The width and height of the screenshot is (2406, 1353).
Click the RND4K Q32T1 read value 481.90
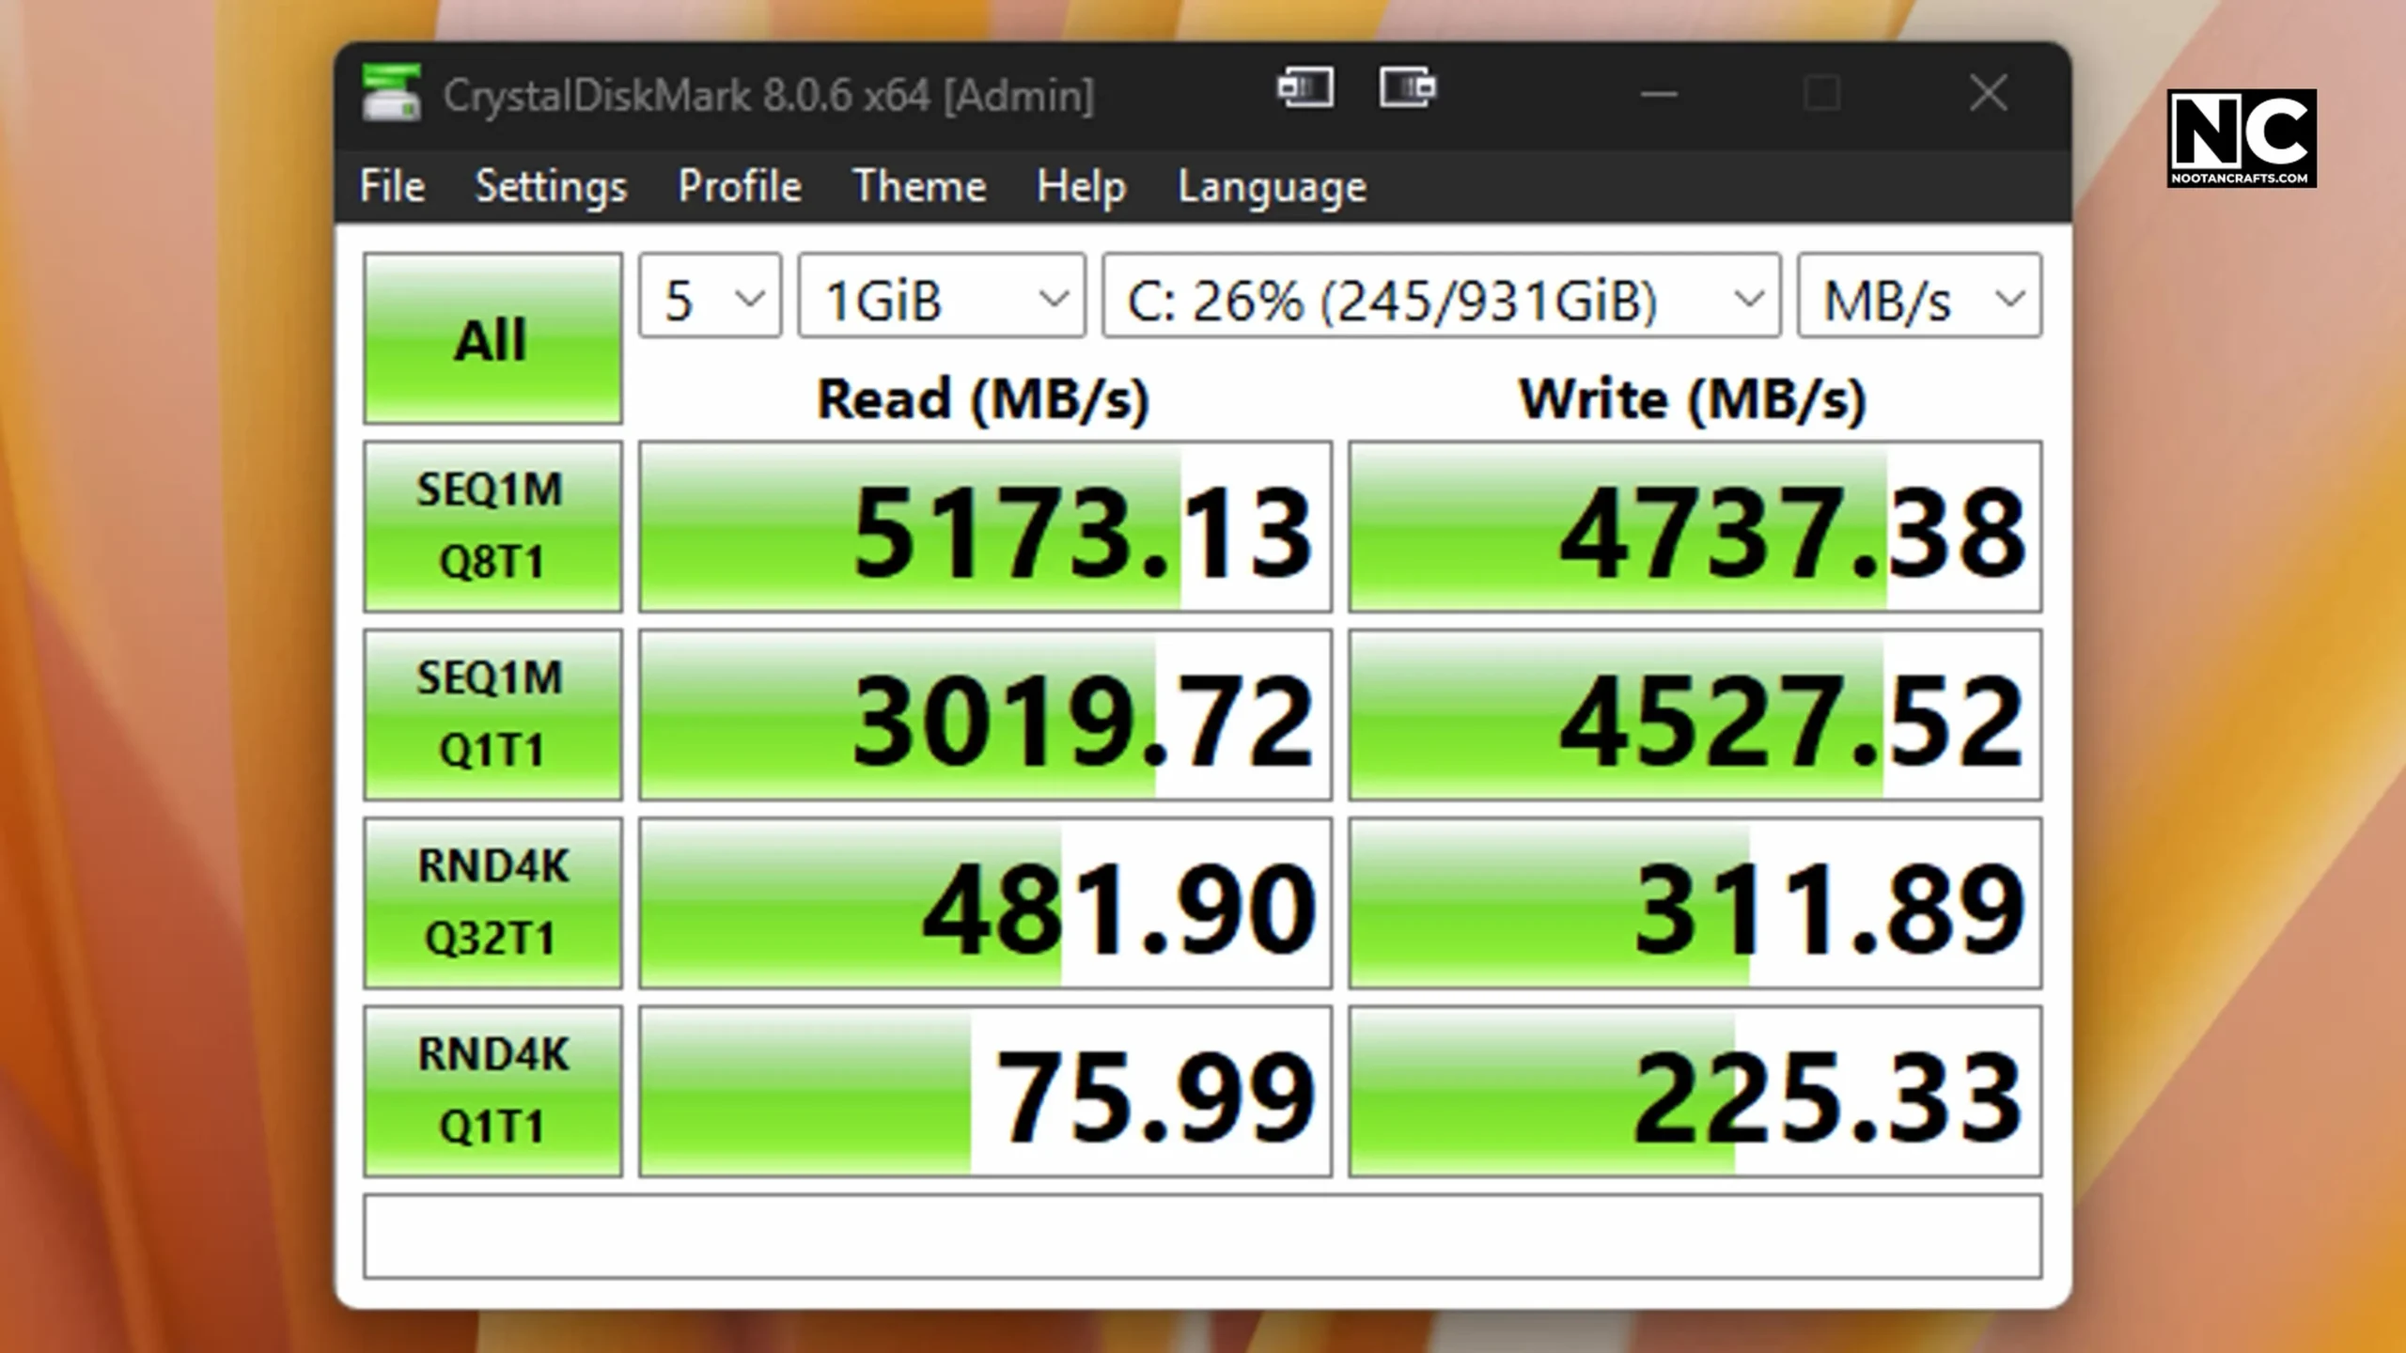(x=985, y=902)
